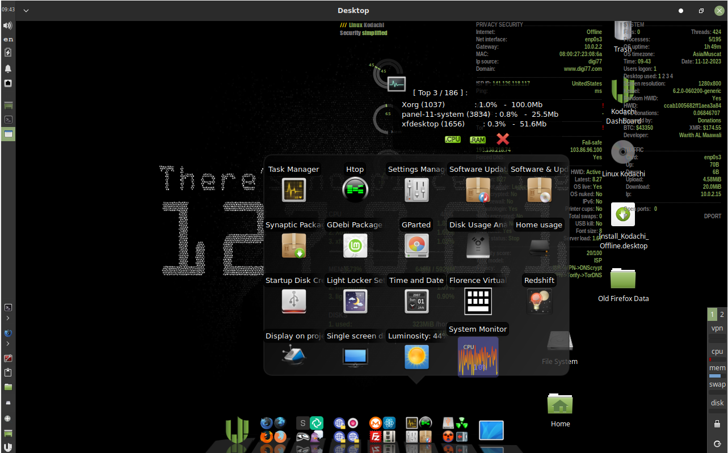The height and width of the screenshot is (453, 728).
Task: Expand the arrow below Firefox launcher
Action: click(8, 344)
